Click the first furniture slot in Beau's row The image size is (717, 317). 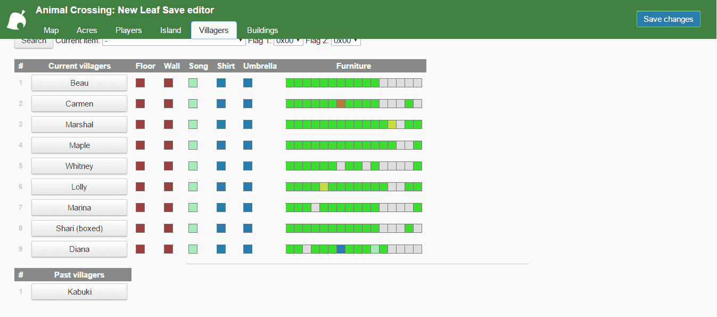point(290,83)
